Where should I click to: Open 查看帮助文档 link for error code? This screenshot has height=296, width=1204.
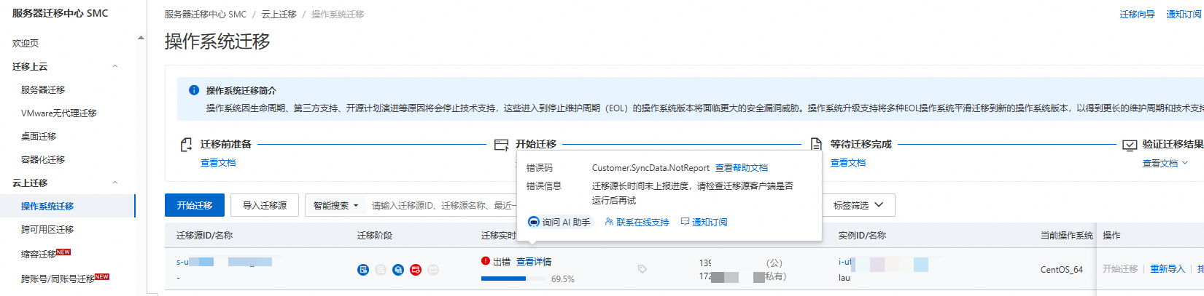click(x=742, y=167)
